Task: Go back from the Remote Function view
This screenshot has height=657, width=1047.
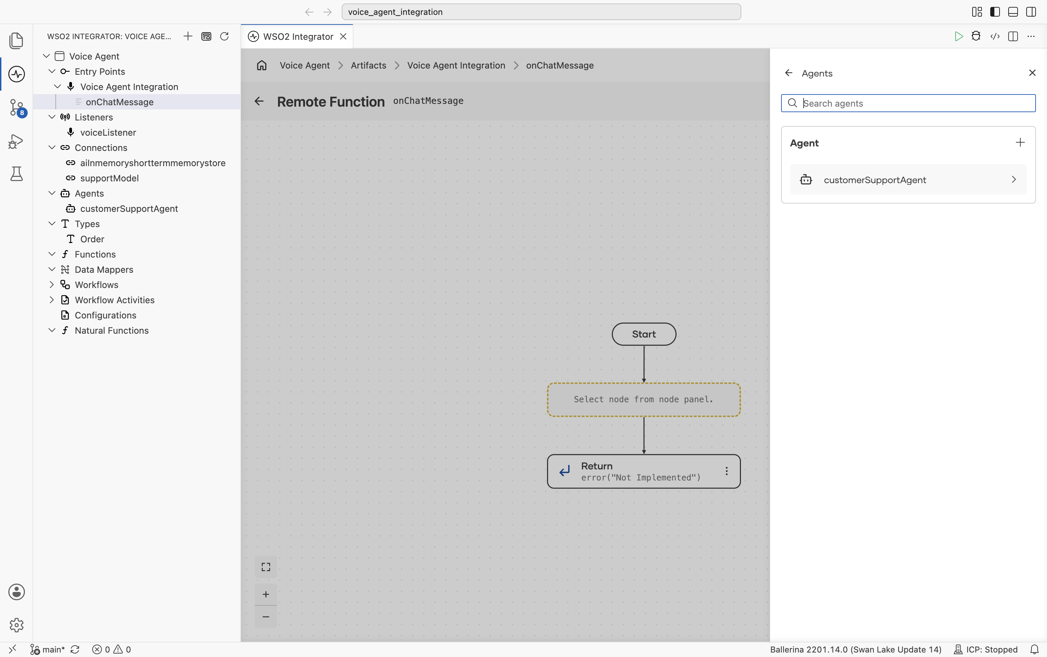Action: pos(259,101)
